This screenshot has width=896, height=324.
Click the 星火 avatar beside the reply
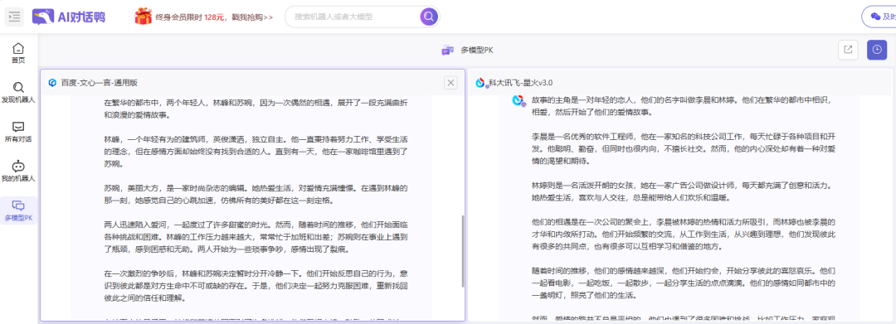pyautogui.click(x=519, y=101)
